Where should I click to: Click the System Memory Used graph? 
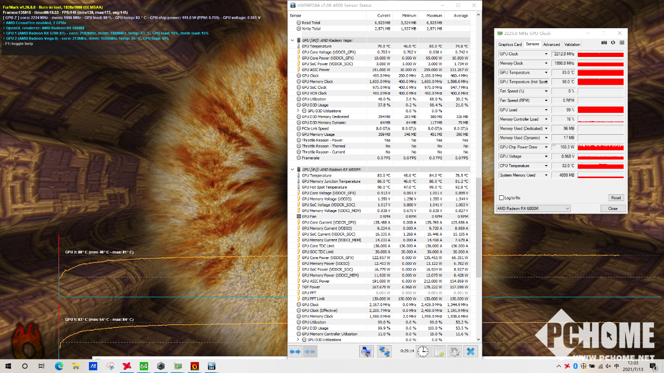pyautogui.click(x=601, y=175)
